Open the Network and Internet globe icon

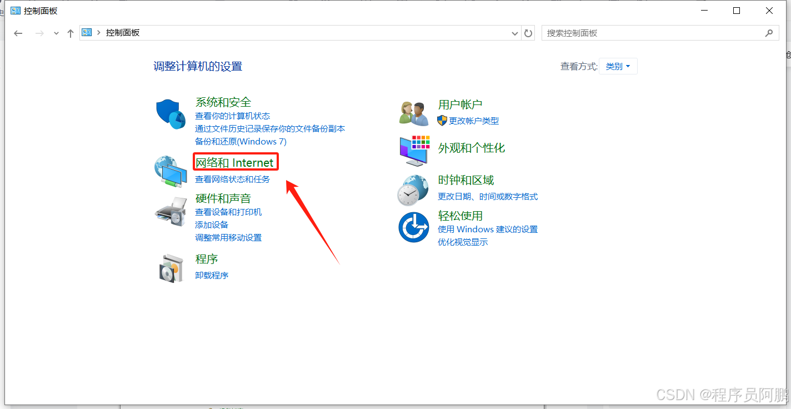point(171,171)
